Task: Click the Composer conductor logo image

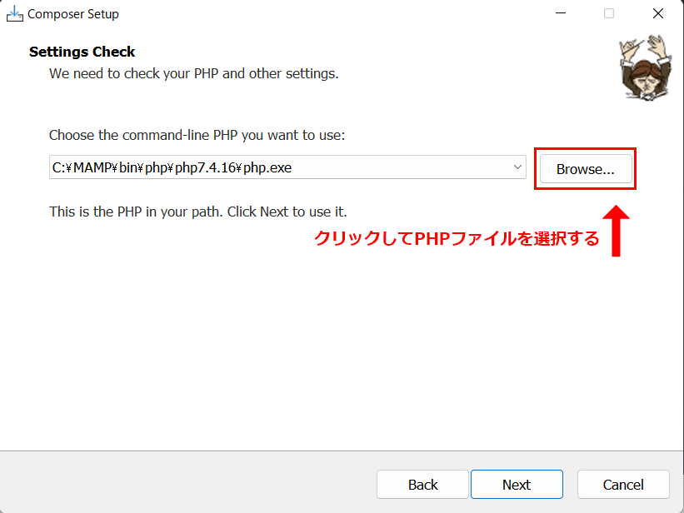Action: (x=646, y=67)
